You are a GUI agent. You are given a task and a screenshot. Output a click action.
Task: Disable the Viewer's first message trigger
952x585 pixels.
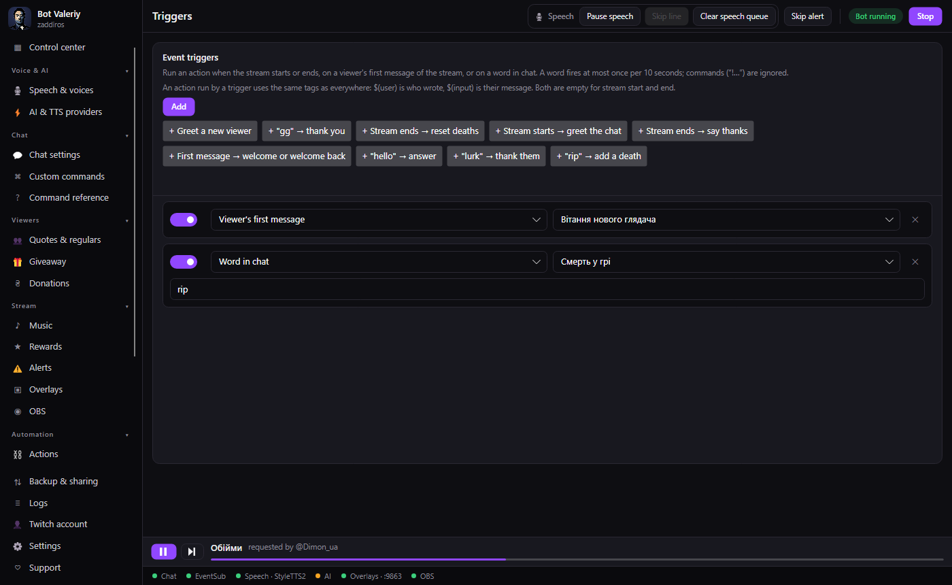click(x=184, y=220)
